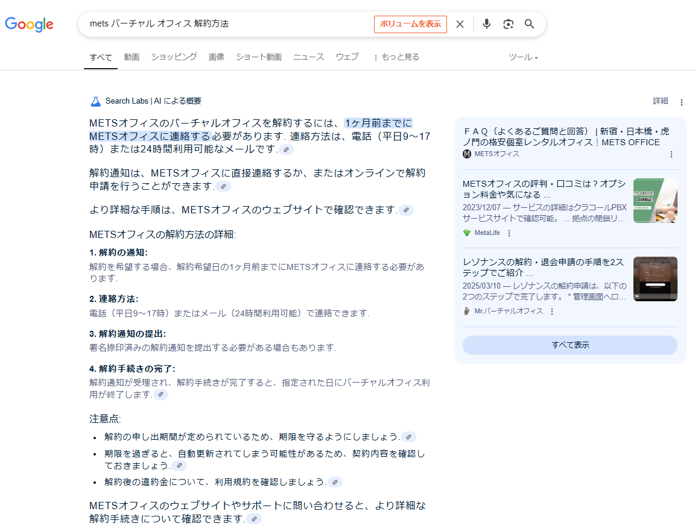Click the METSオフィスの解約方法の詳細: heading
This screenshot has height=529, width=695.
163,234
